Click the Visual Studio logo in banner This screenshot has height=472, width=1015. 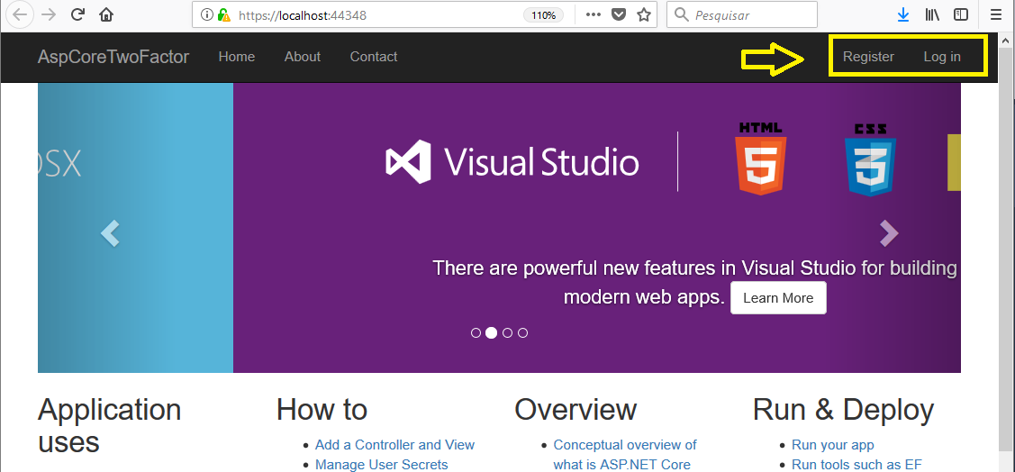[512, 162]
